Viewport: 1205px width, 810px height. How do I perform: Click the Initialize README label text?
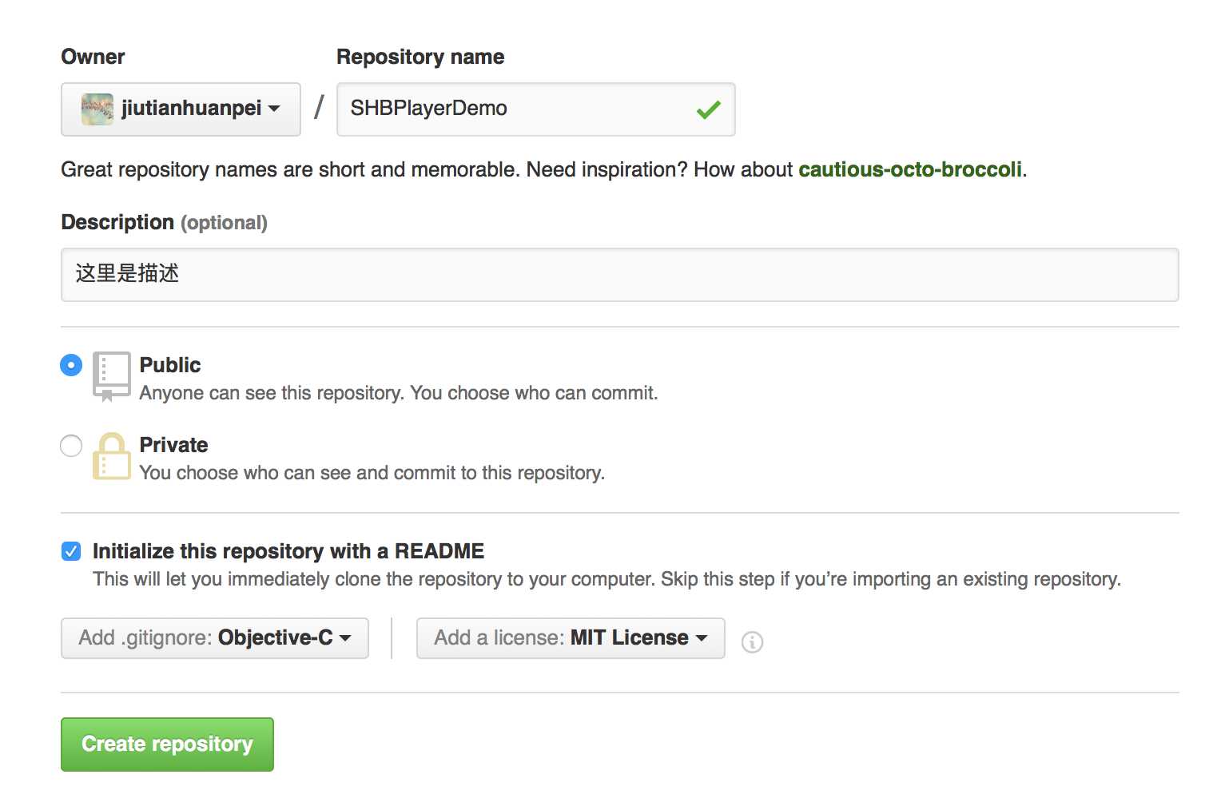(x=288, y=551)
